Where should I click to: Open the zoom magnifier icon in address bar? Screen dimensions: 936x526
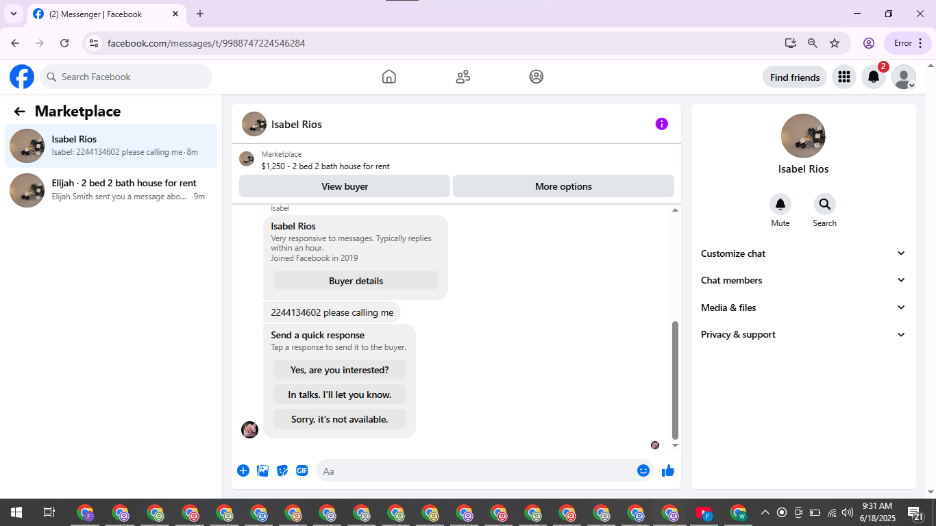tap(813, 43)
